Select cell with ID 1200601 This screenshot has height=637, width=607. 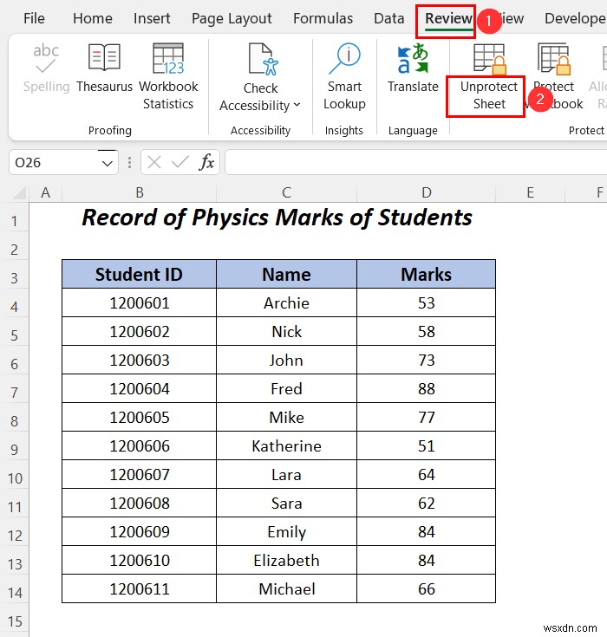(x=139, y=303)
